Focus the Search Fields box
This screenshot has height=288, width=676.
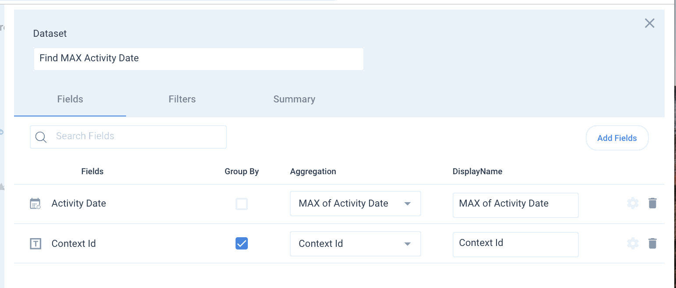point(128,137)
